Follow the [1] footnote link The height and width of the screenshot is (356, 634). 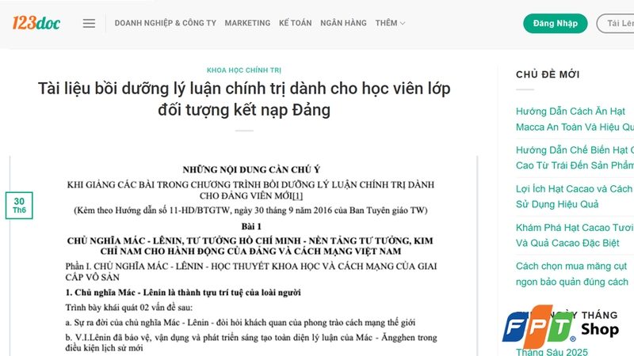[298, 196]
